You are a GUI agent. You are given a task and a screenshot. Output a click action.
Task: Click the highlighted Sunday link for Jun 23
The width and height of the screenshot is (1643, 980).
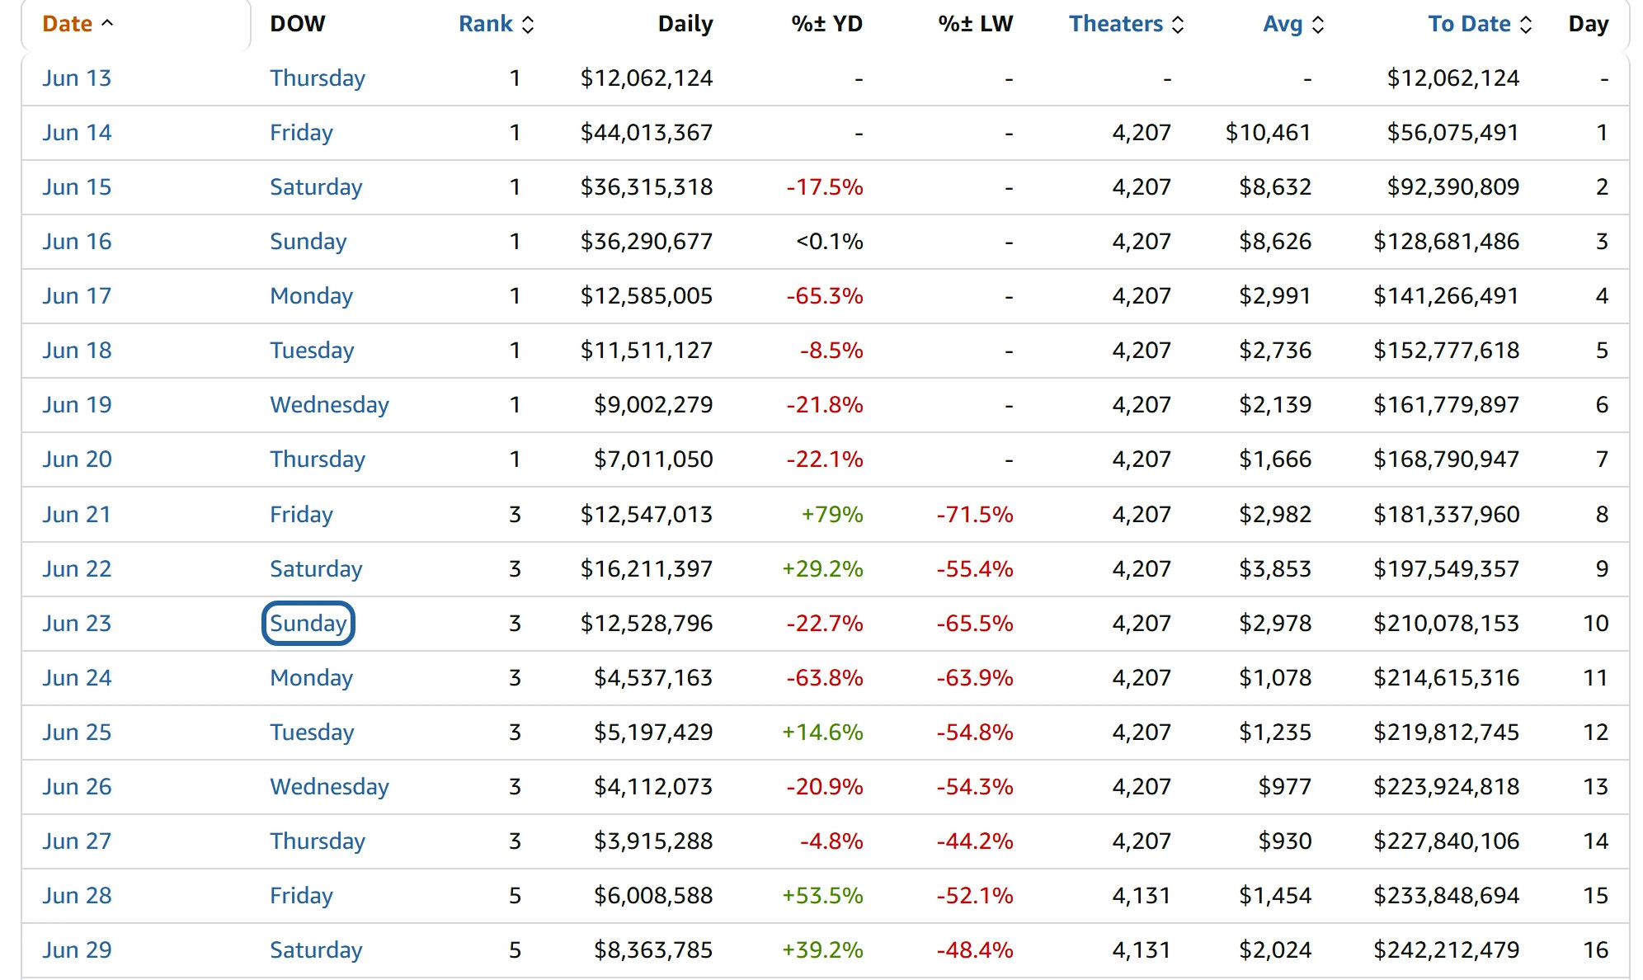[308, 624]
